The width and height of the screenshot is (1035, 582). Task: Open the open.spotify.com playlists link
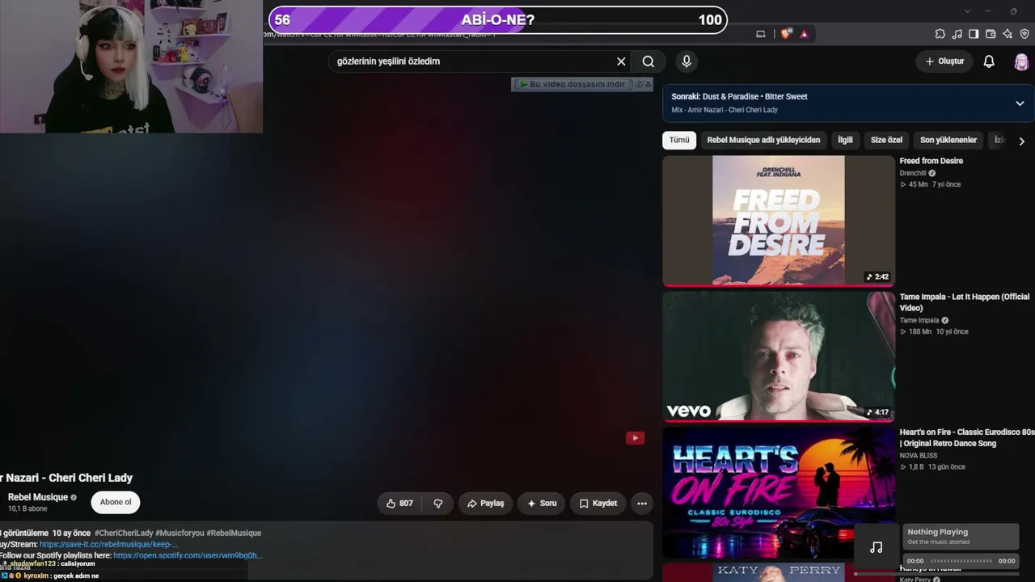[188, 555]
